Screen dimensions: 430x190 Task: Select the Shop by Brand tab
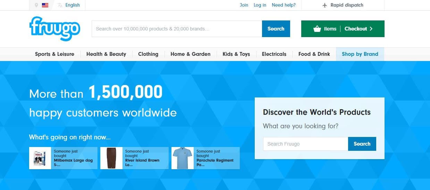360,54
